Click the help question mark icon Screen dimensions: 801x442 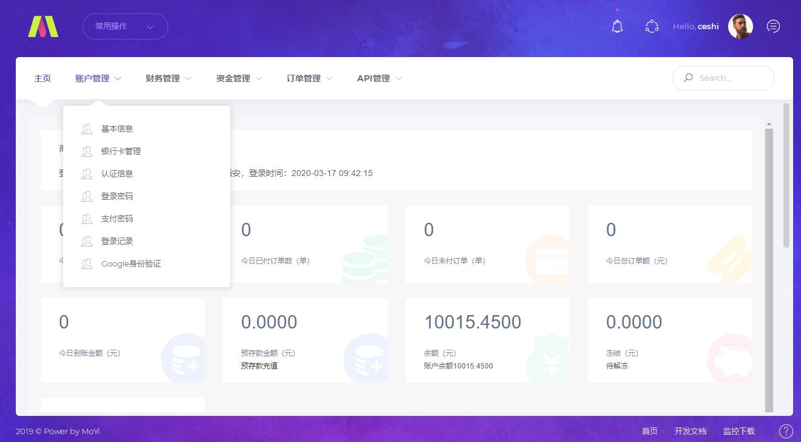[x=786, y=431]
